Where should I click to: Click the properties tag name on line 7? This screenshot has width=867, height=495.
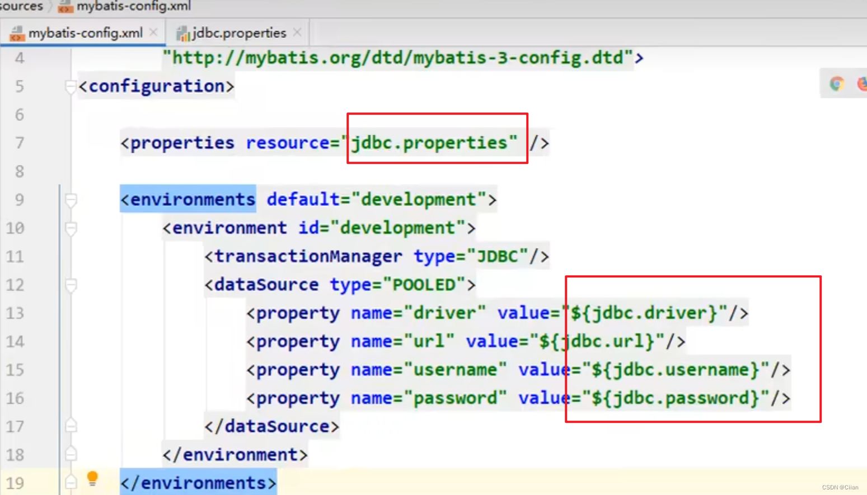[x=182, y=143]
